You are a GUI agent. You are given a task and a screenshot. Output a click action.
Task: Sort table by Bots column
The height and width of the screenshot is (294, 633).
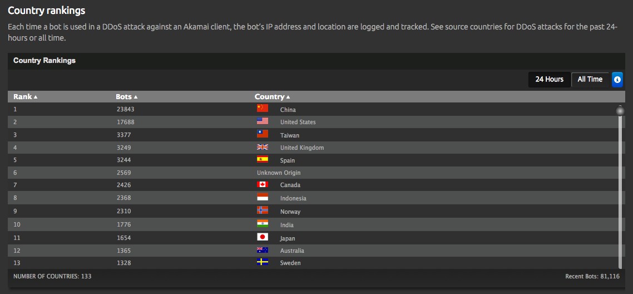click(x=126, y=97)
